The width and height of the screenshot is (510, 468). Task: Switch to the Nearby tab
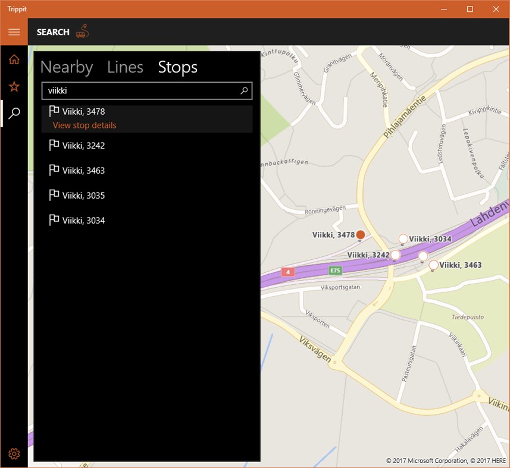point(66,67)
